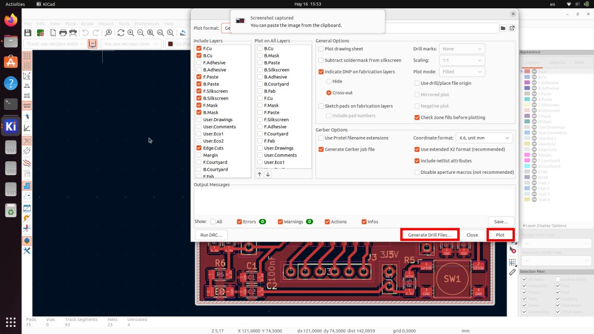Select the Hide radio option for DNP
The width and height of the screenshot is (594, 334).
pos(329,81)
